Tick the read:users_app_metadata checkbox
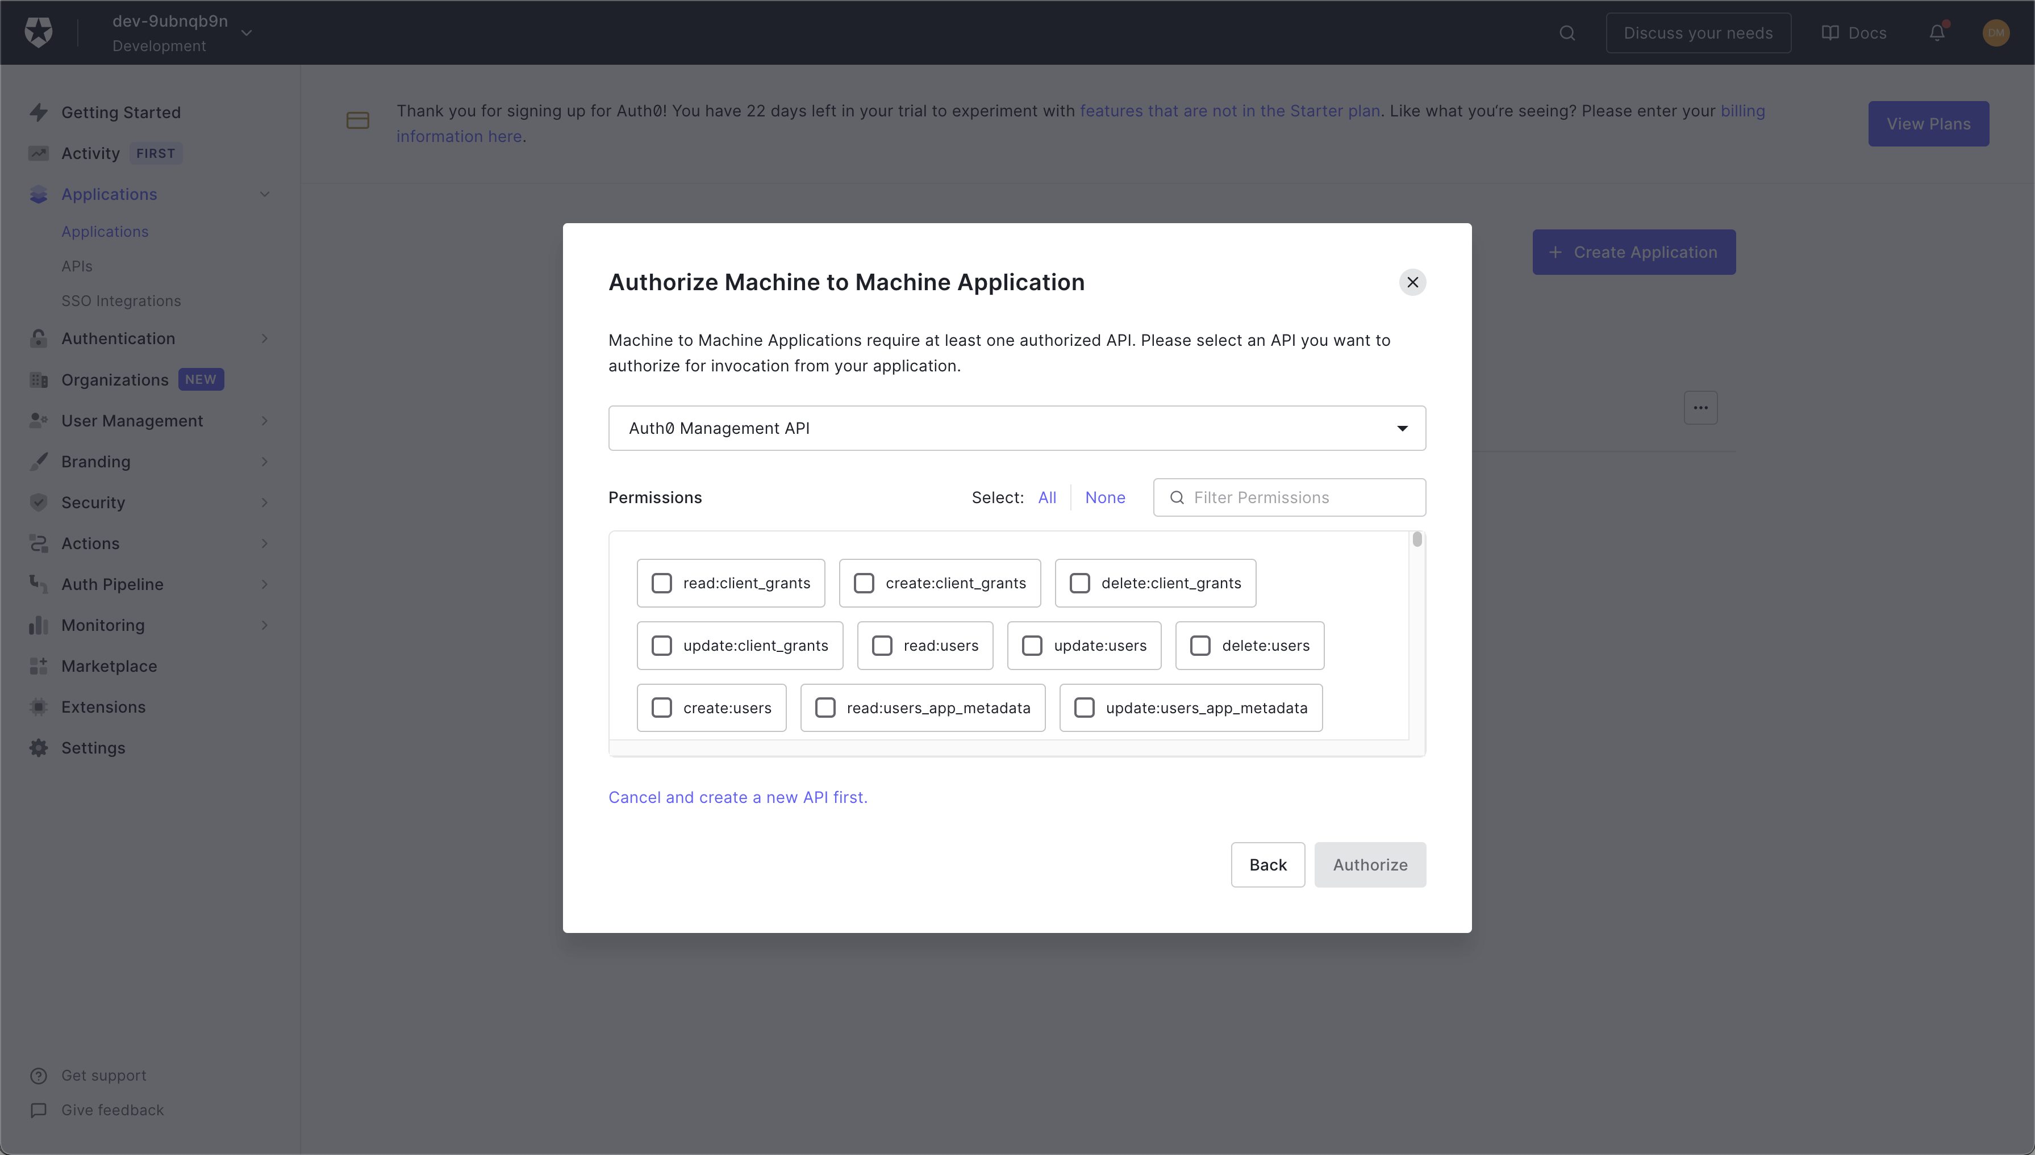2035x1155 pixels. 825,708
